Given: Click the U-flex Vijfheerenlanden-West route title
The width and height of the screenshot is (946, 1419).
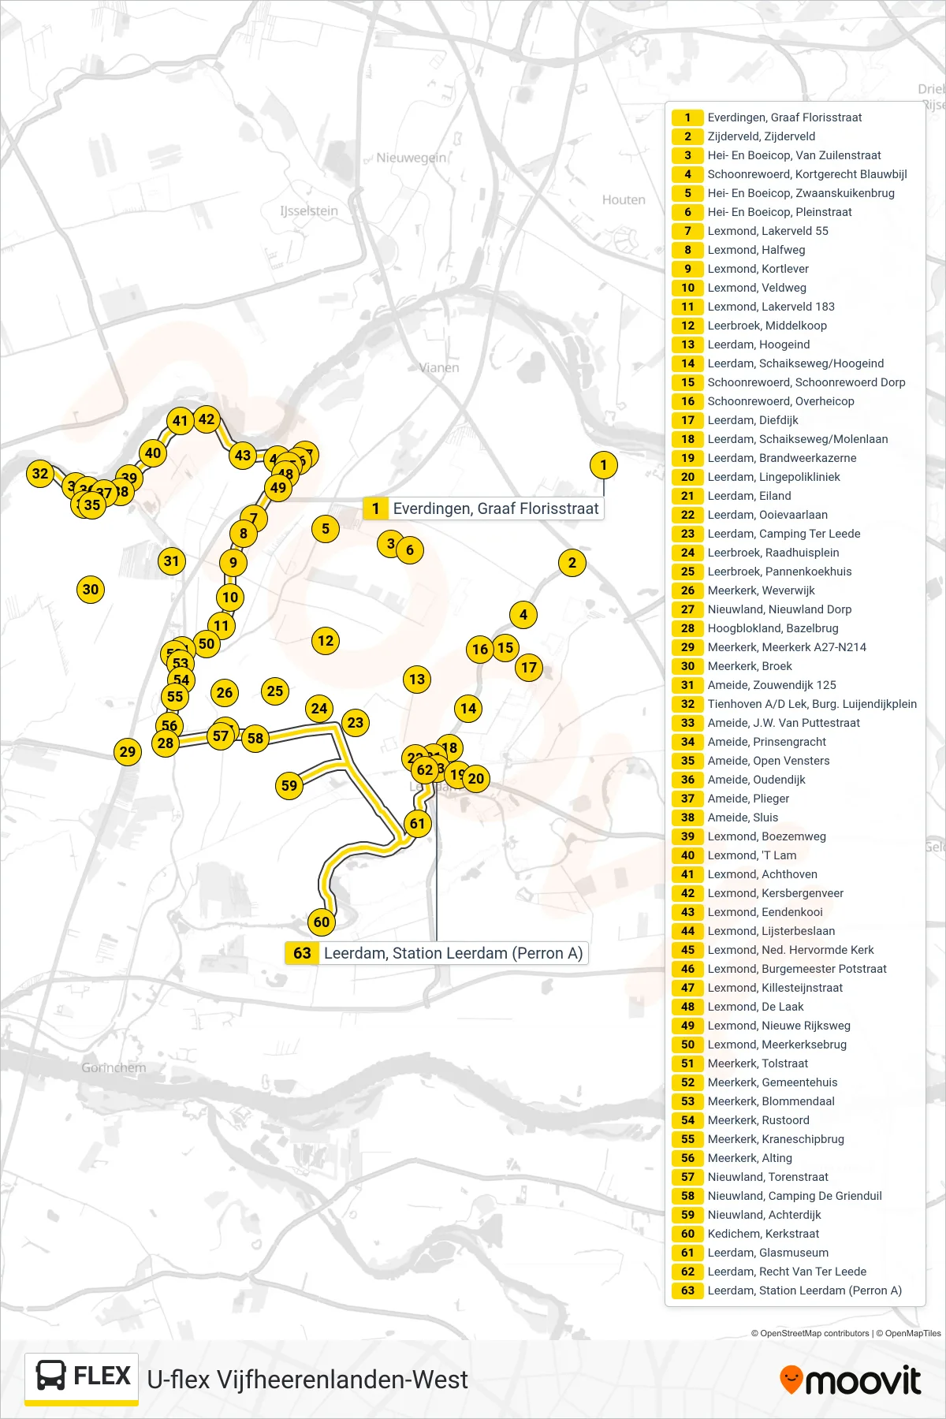Looking at the screenshot, I should tap(307, 1380).
